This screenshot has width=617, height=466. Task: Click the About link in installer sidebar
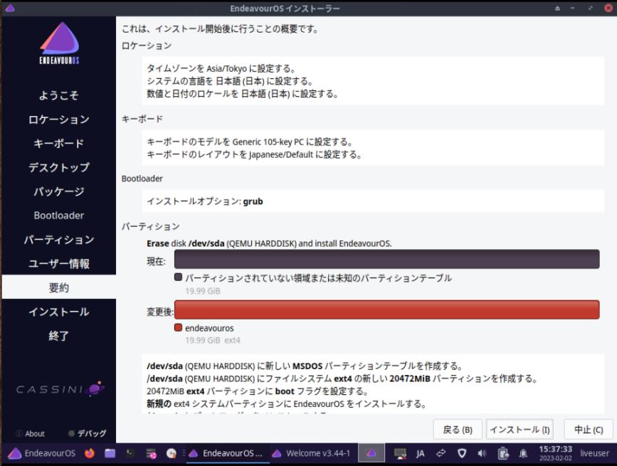tap(31, 433)
